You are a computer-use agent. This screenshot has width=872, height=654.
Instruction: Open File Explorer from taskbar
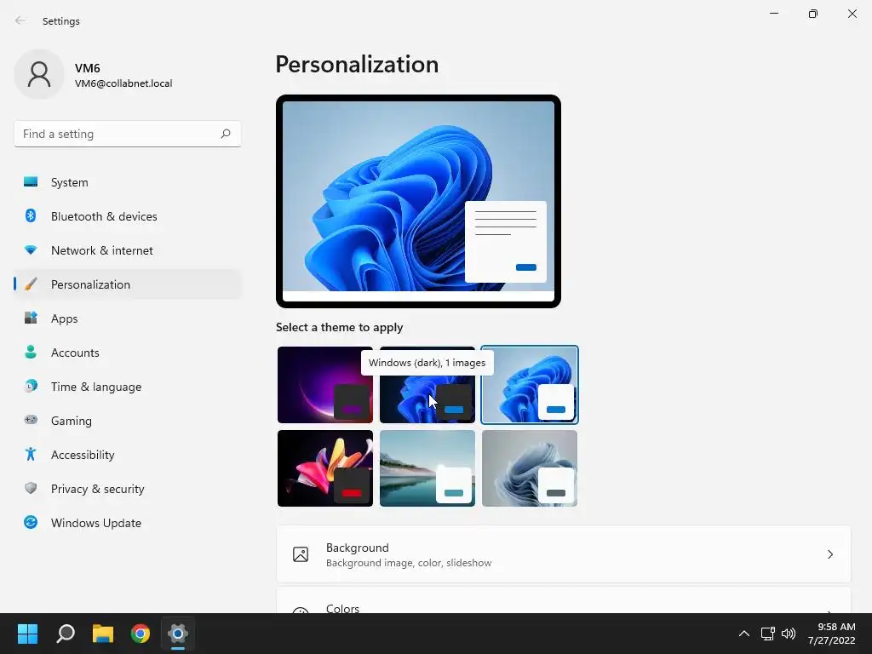[103, 634]
